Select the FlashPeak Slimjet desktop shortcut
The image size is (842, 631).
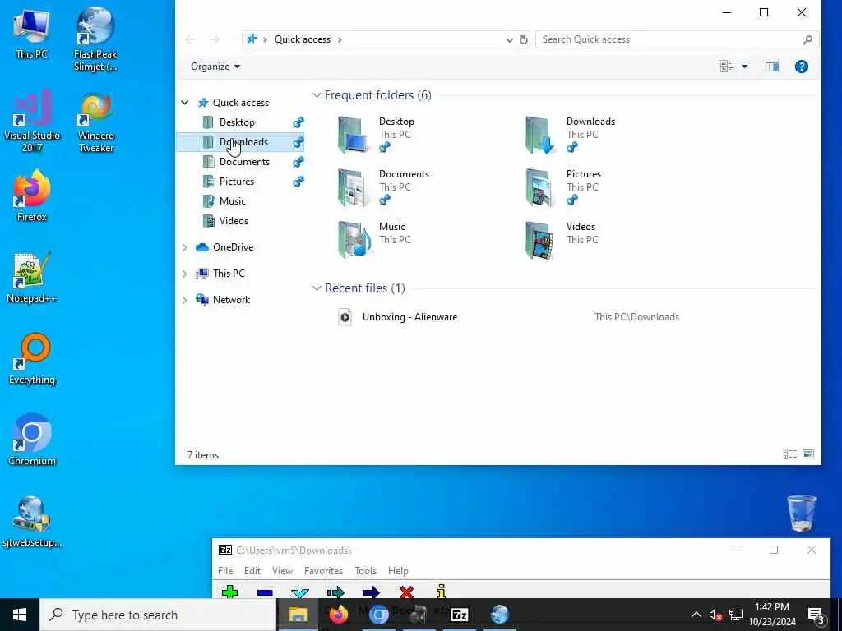tap(95, 39)
